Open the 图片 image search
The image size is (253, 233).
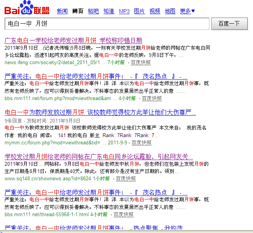pos(139,11)
